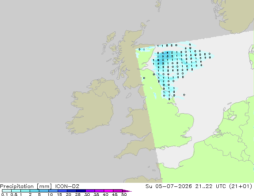The image size is (254, 196).
Task: Click the 'Su 05-07-2026' date text
Action: click(169, 186)
